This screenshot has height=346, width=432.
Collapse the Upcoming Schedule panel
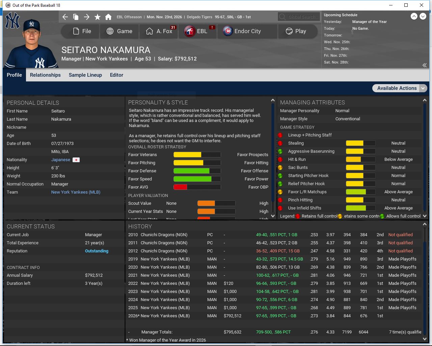coord(424,65)
